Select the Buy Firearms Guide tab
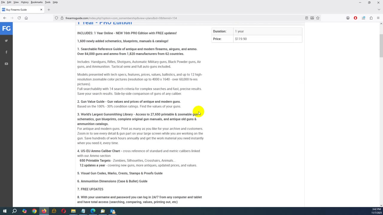The image size is (383, 215). pos(22,10)
